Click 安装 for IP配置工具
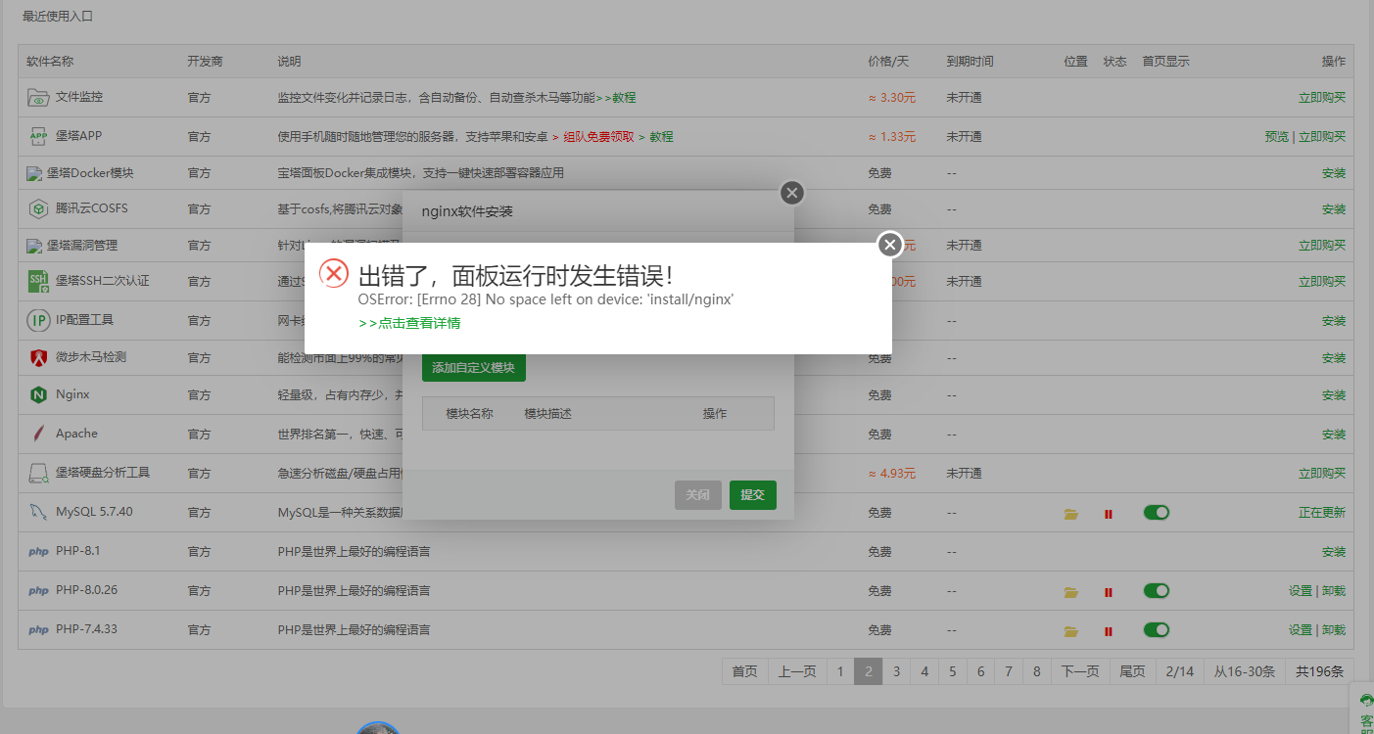 click(x=1334, y=321)
